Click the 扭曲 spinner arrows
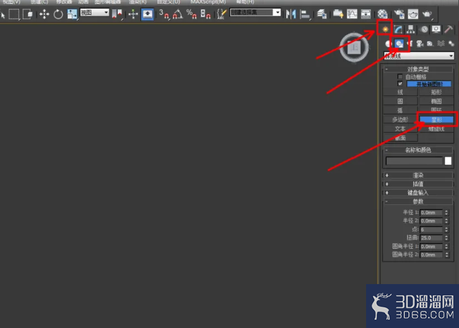Viewport: 459px width, 328px height. tap(447, 238)
